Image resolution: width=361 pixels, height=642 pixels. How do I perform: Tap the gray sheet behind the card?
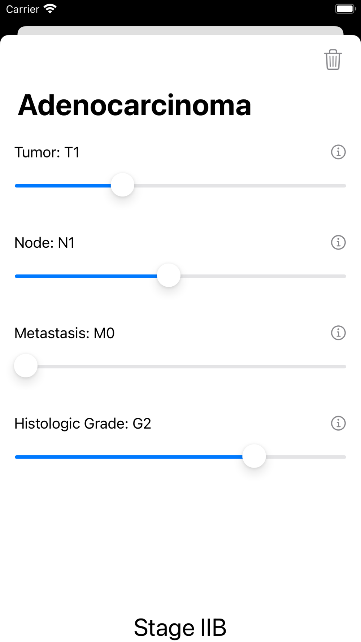[180, 30]
